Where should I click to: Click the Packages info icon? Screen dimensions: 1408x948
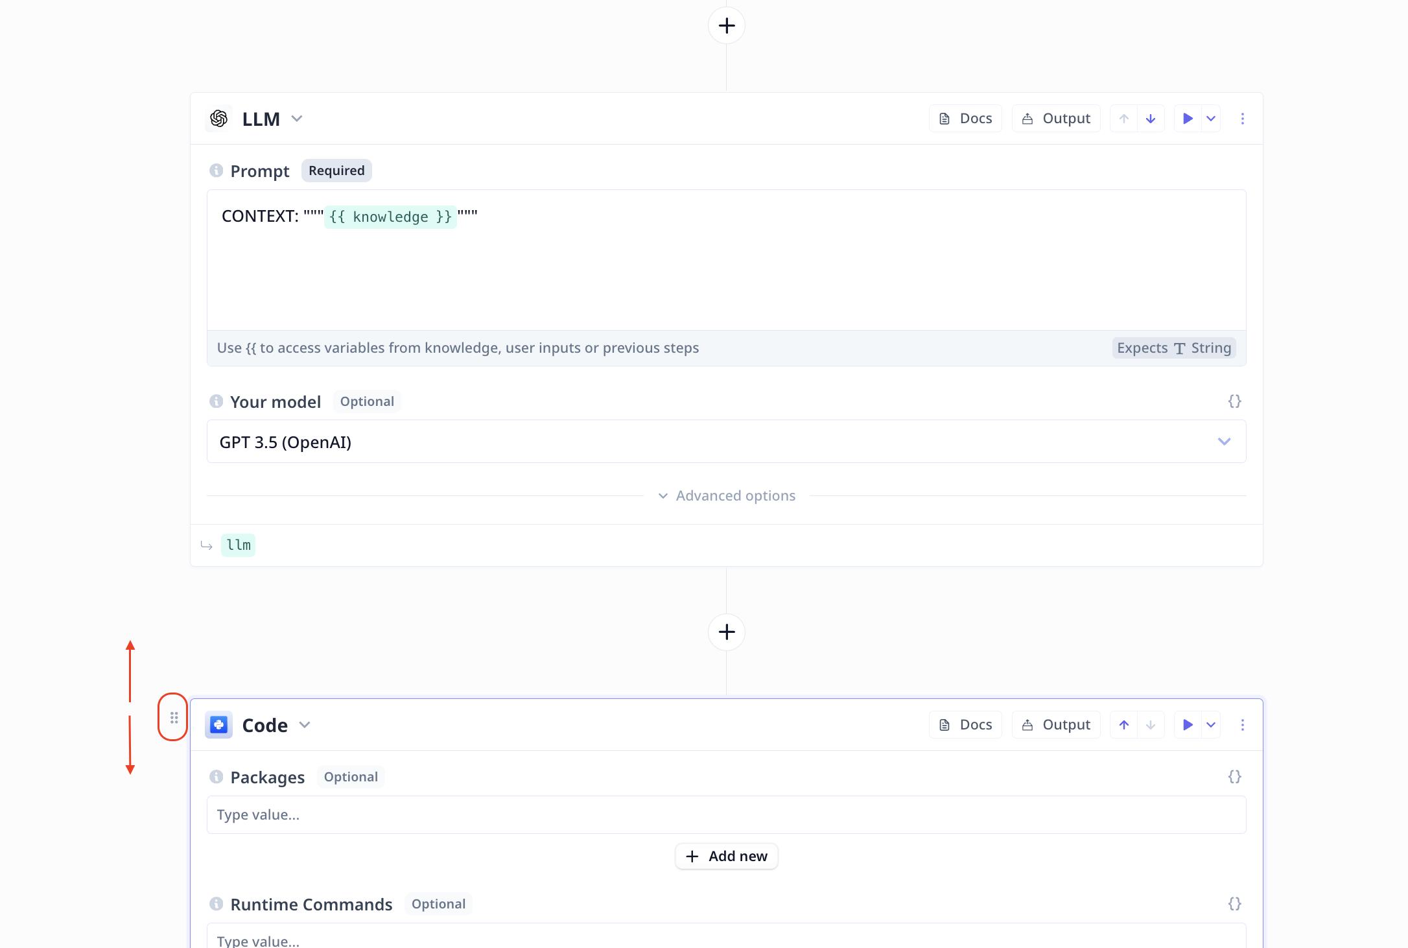pos(216,777)
